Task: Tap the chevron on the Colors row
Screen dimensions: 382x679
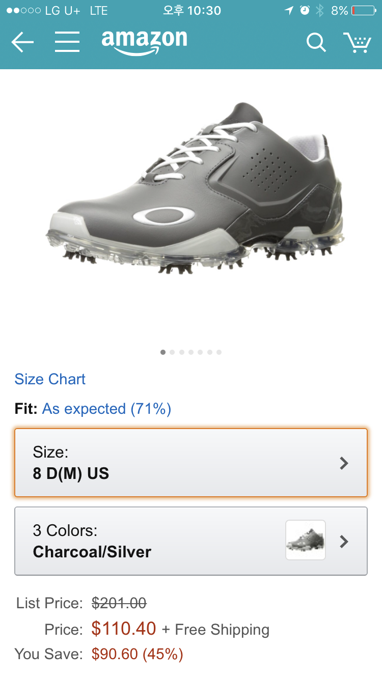Action: point(344,541)
